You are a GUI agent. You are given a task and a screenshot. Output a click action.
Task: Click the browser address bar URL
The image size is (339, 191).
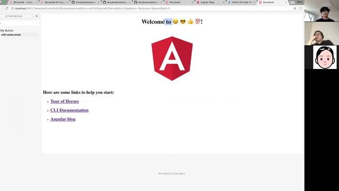coord(93,8)
